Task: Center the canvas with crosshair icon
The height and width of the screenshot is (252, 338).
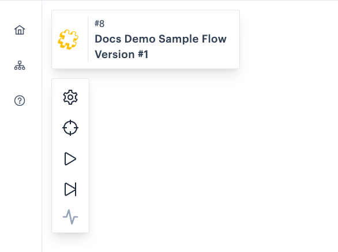Action: [x=70, y=128]
